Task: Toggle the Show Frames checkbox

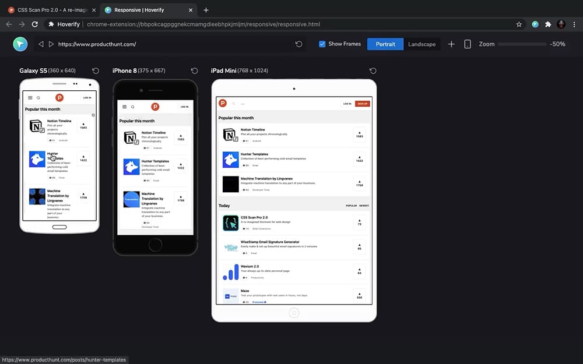Action: (322, 44)
